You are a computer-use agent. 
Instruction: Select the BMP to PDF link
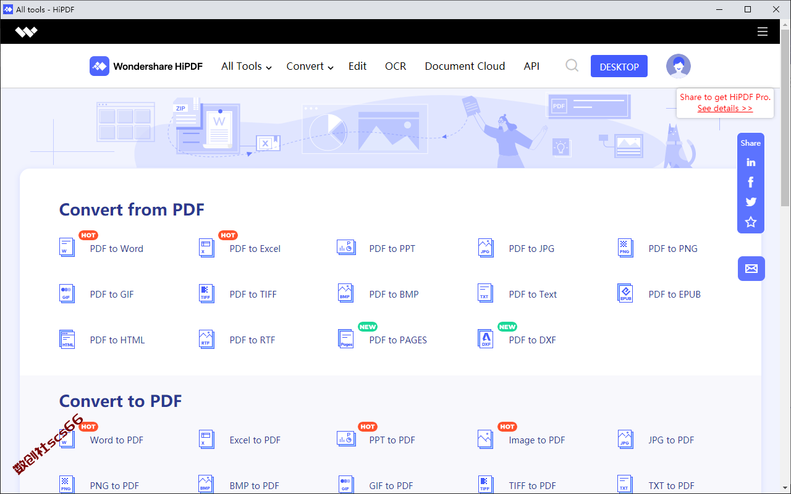(255, 485)
